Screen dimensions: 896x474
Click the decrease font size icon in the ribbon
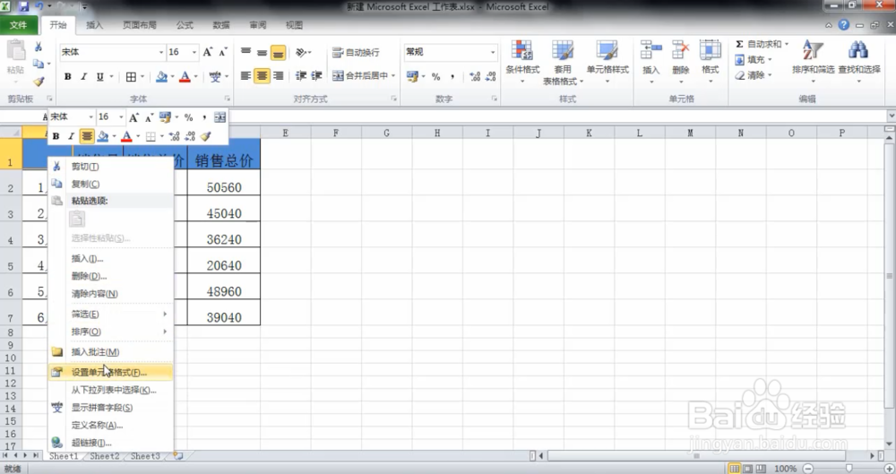tap(223, 52)
